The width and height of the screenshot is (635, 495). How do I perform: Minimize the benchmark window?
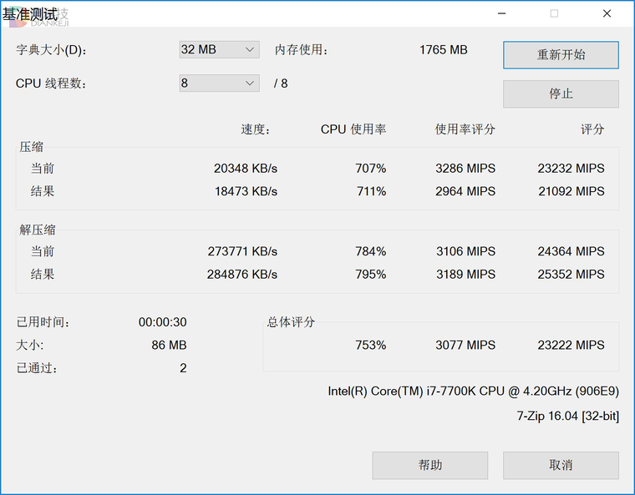coord(501,13)
